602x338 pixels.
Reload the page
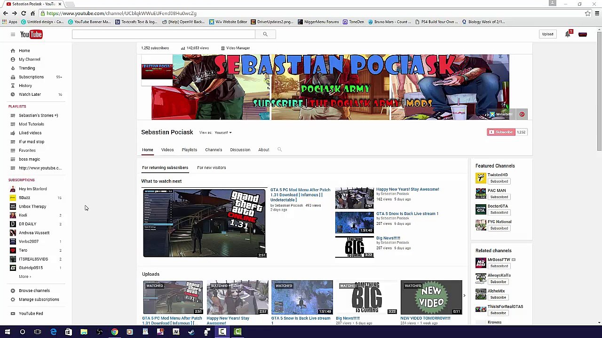pyautogui.click(x=24, y=13)
